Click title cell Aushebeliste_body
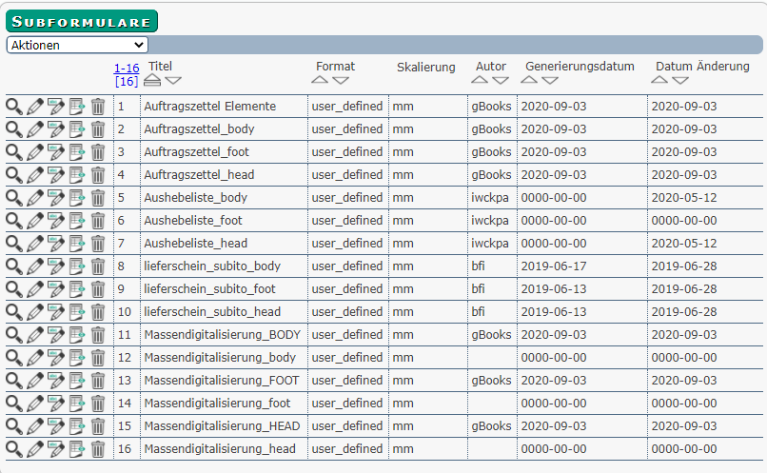 pos(196,198)
